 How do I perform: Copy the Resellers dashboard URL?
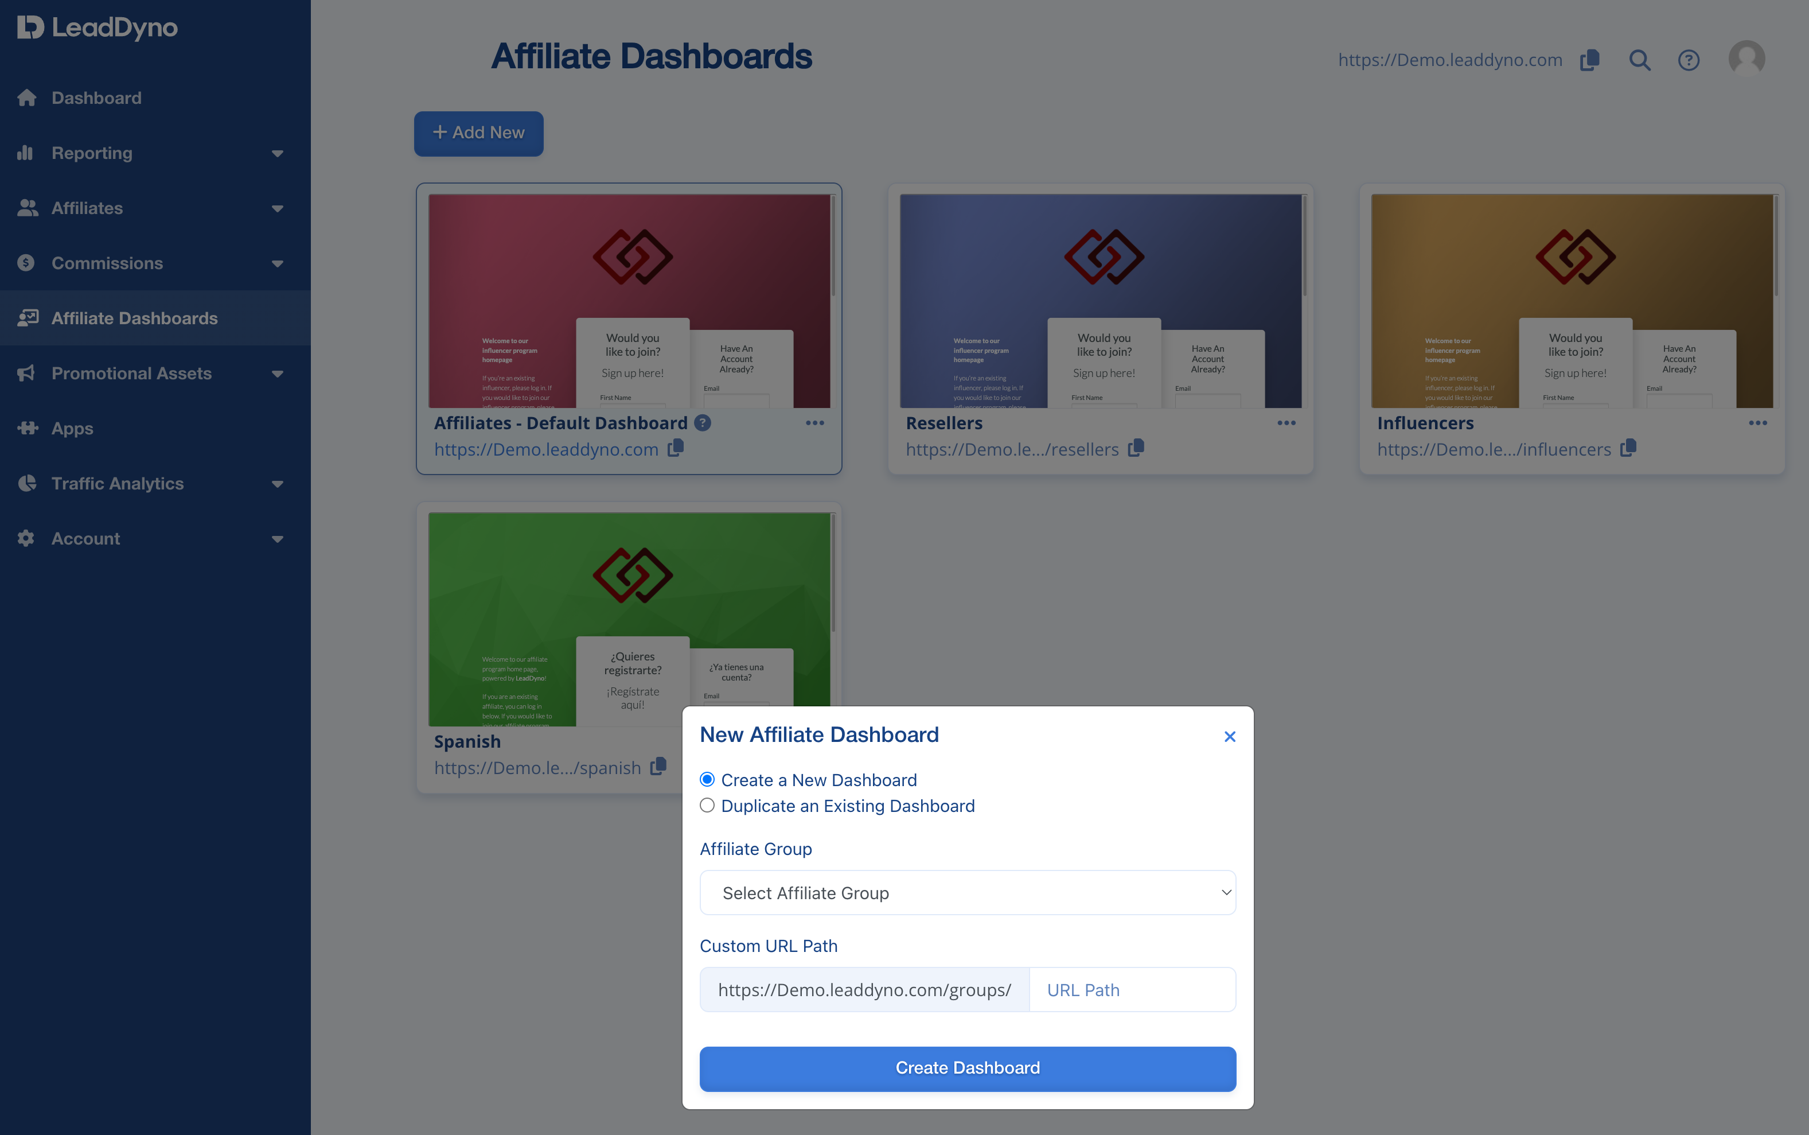pyautogui.click(x=1136, y=448)
